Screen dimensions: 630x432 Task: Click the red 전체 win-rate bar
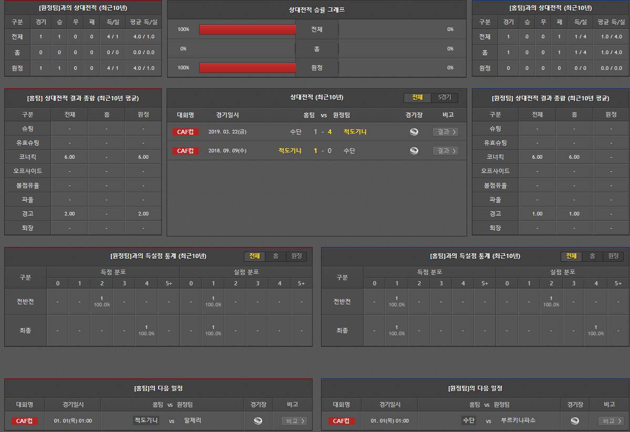click(247, 29)
